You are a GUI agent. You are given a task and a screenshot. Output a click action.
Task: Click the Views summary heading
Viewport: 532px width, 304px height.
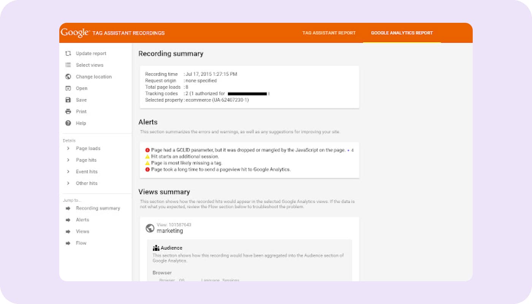click(164, 192)
